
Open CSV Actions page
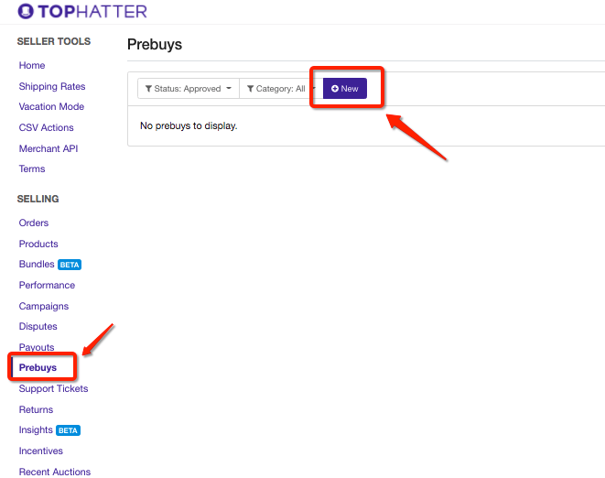[47, 127]
